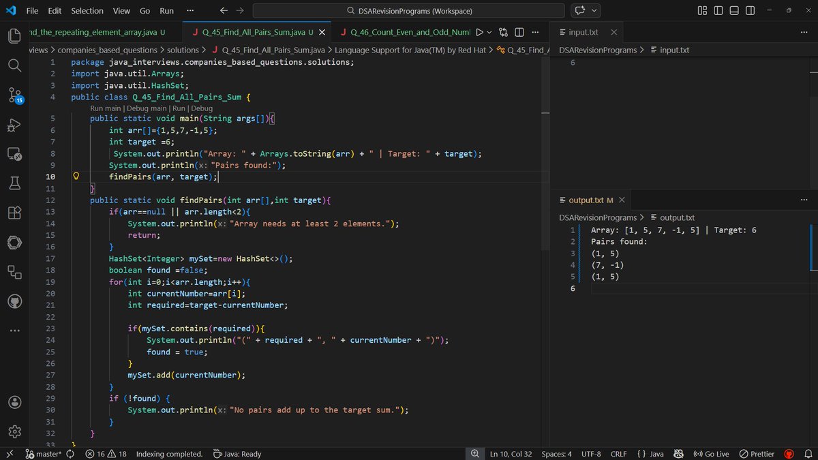Viewport: 818px width, 460px height.
Task: Click Run main code lens link
Action: pyautogui.click(x=106, y=108)
